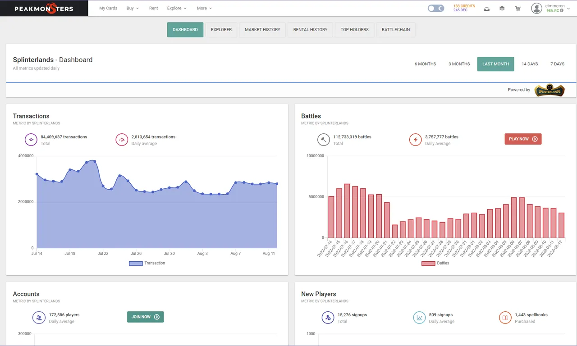Select the 7 Days time range

[x=557, y=64]
